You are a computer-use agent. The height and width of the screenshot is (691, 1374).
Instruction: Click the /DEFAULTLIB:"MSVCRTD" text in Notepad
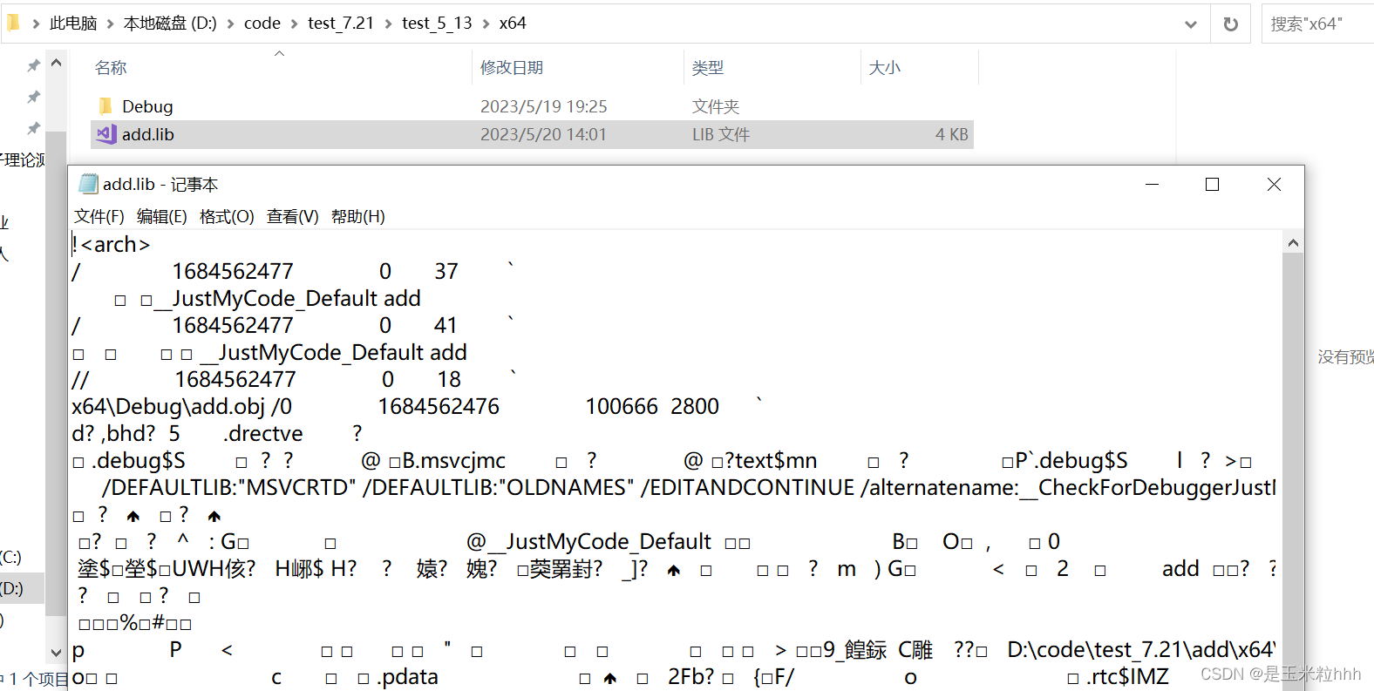pyautogui.click(x=229, y=487)
